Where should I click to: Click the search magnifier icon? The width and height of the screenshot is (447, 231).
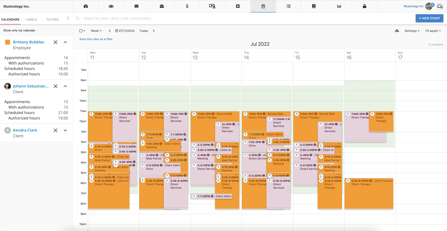pos(78,18)
